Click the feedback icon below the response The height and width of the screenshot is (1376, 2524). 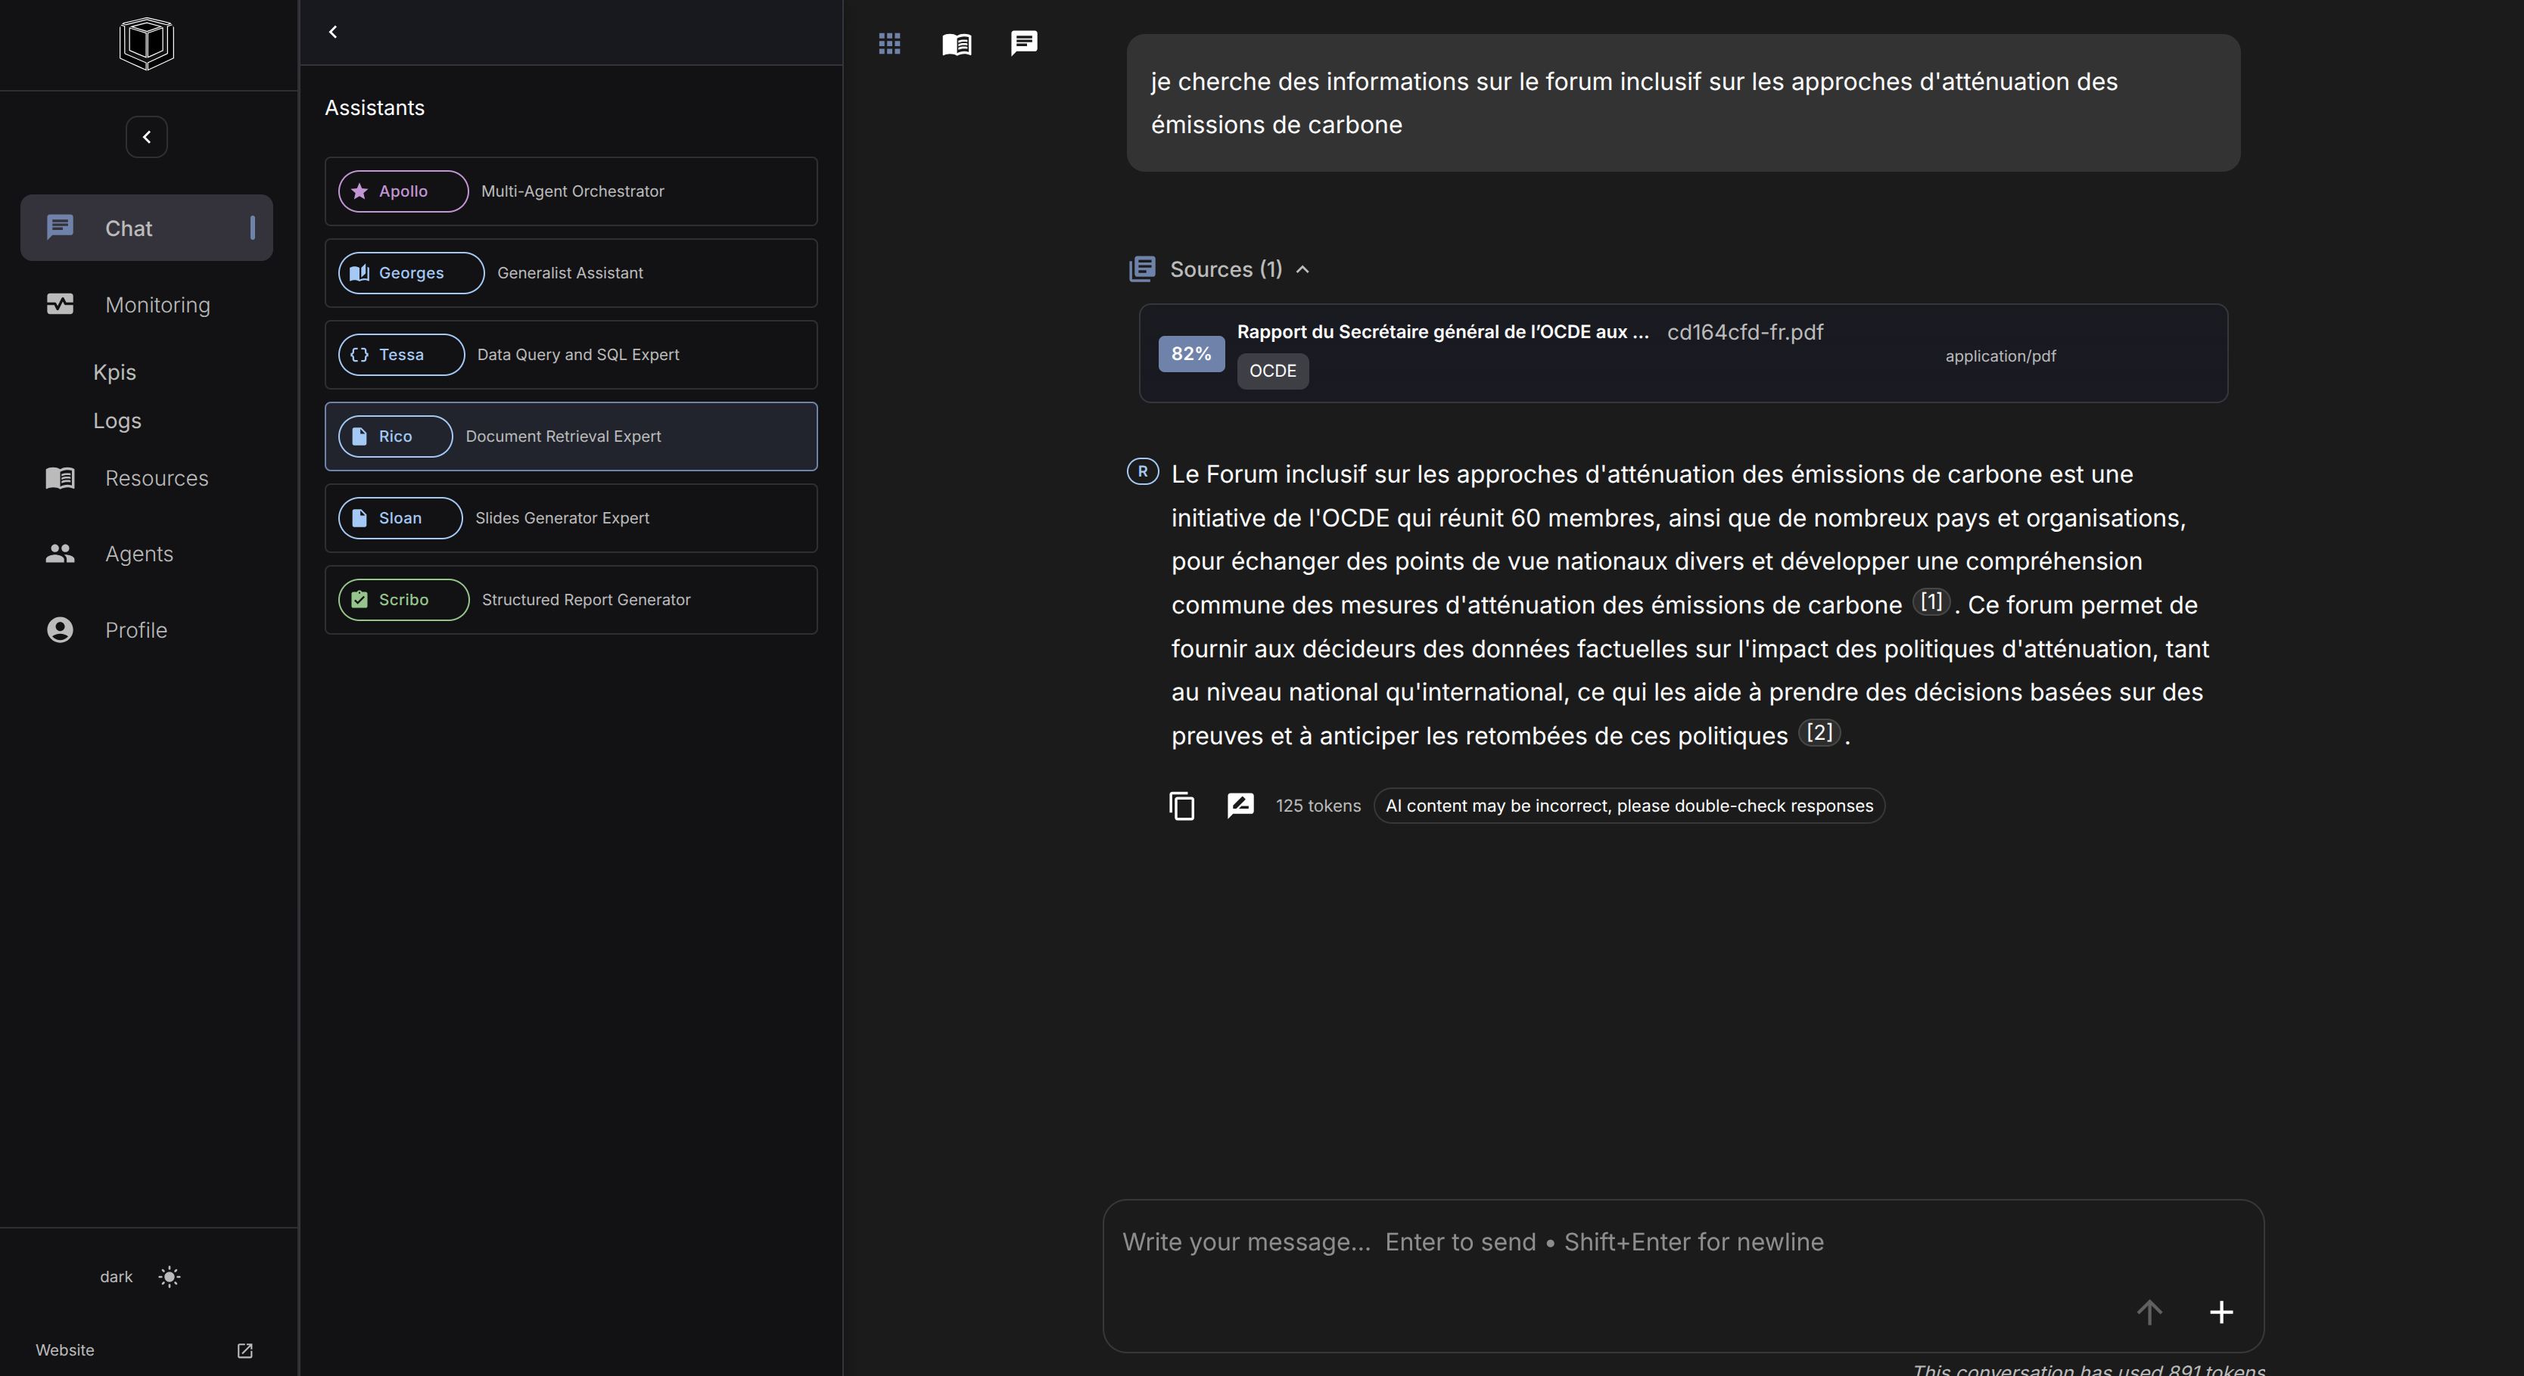(1240, 805)
